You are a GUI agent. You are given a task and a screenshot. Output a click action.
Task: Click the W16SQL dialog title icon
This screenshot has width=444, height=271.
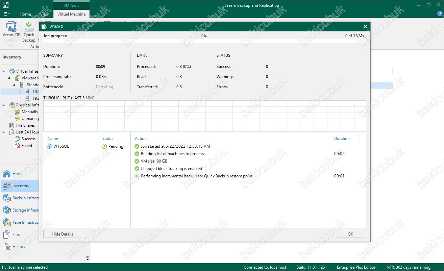pos(44,26)
